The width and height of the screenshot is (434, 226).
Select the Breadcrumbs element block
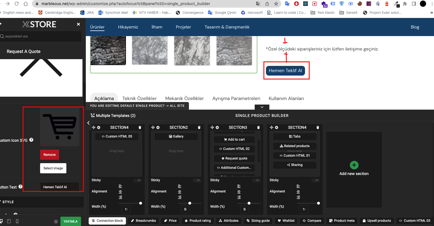click(x=143, y=221)
